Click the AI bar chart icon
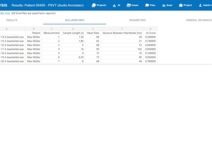The width and height of the screenshot is (212, 141). 114,5
